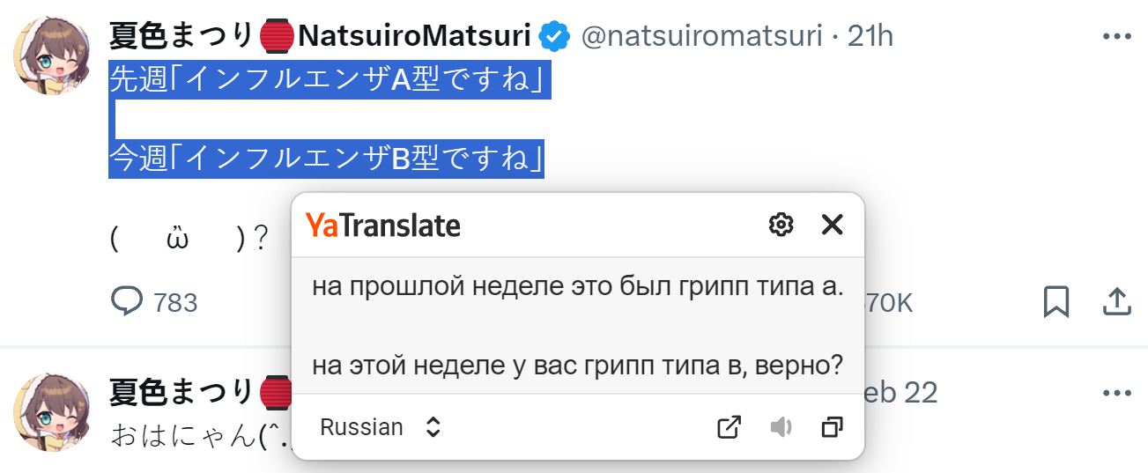Open the 21h timestamp link
Screen dimensions: 1148x473
click(870, 36)
